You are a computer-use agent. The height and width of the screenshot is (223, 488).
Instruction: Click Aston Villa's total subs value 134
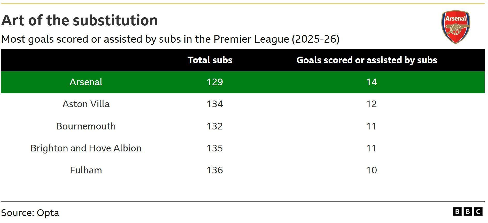tap(215, 104)
